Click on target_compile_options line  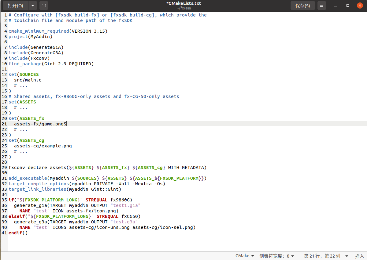coord(87,184)
